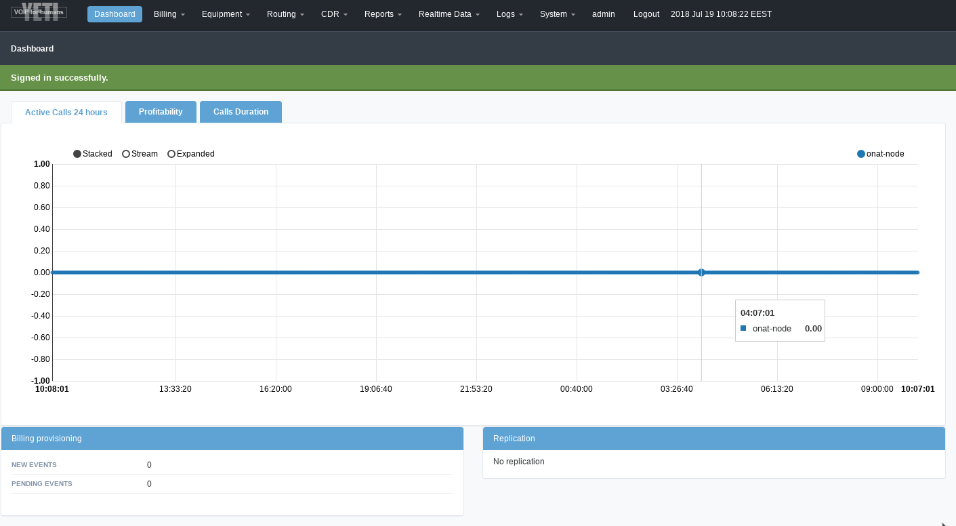Click the 2018 Jul 19 timestamp in navbar

pos(721,14)
